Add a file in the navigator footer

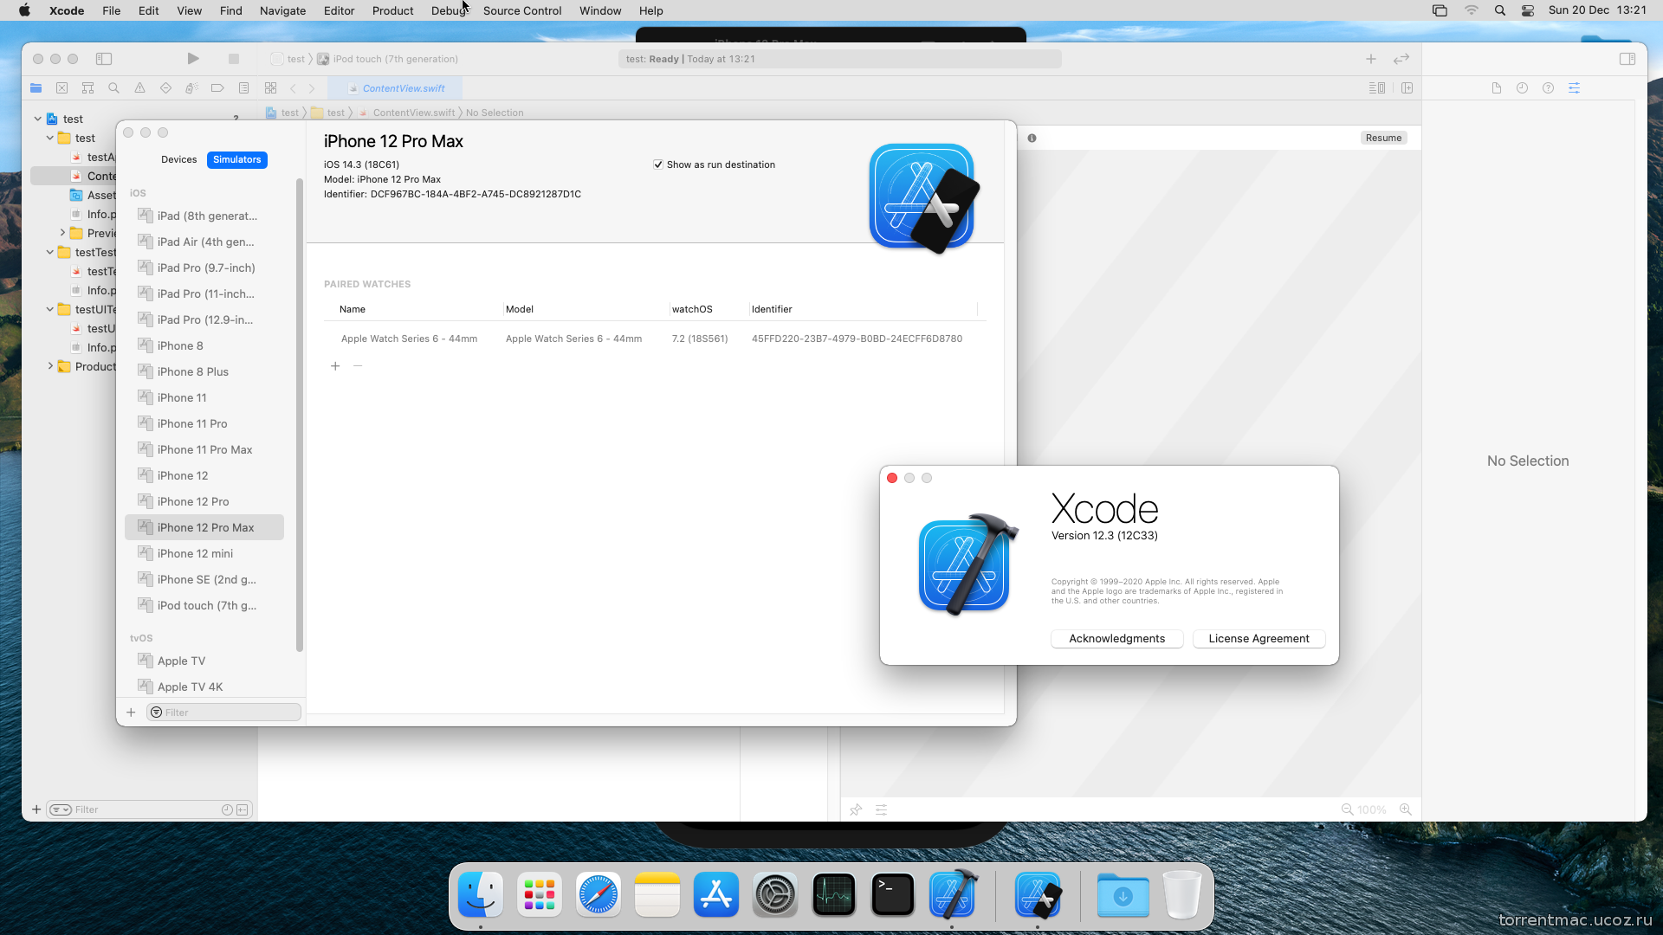(36, 809)
